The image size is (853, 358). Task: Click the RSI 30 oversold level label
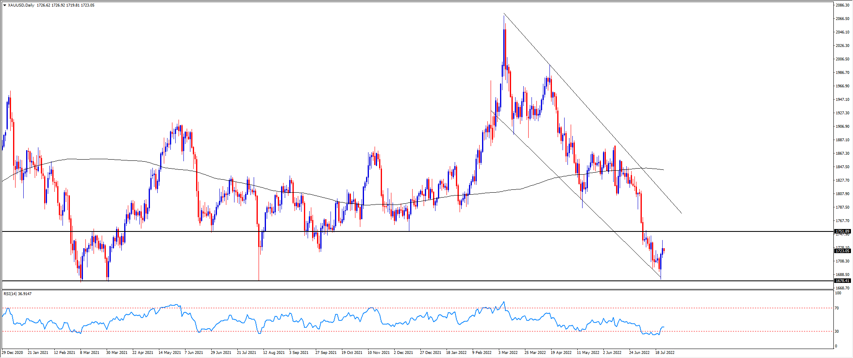837,331
